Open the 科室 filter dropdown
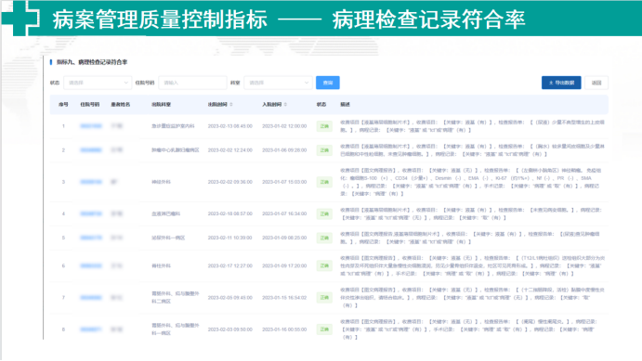 tap(278, 83)
